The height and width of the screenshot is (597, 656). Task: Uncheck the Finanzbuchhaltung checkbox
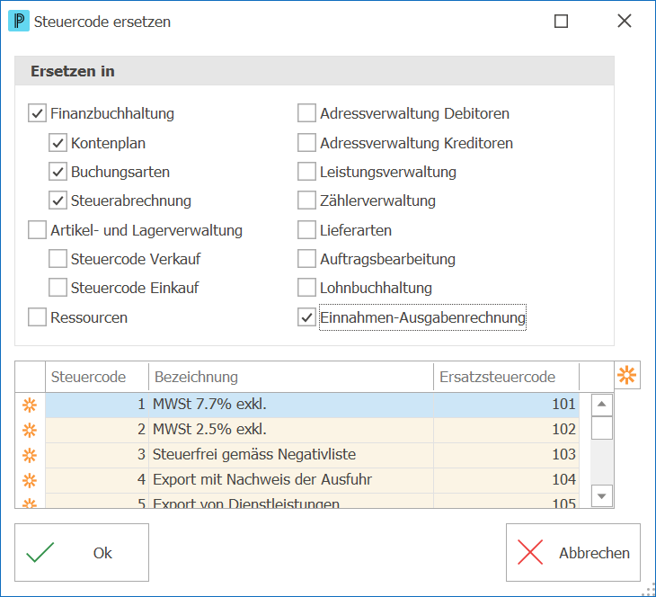click(37, 113)
